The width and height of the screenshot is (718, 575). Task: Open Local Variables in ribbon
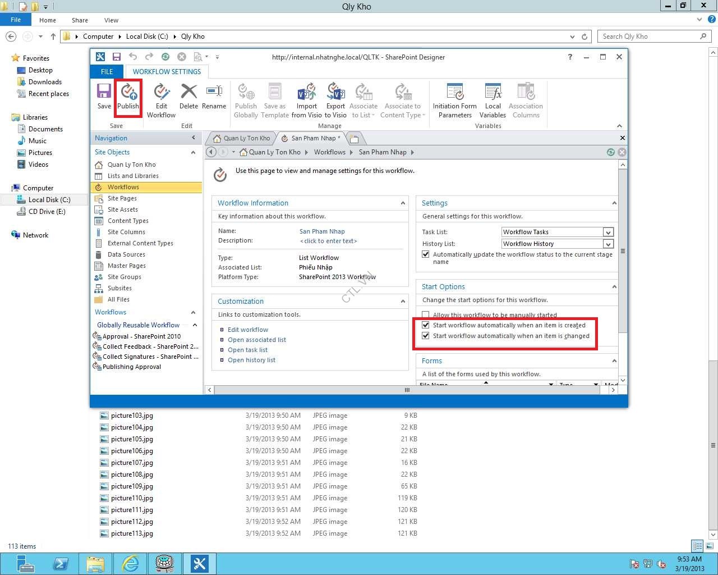pos(493,100)
